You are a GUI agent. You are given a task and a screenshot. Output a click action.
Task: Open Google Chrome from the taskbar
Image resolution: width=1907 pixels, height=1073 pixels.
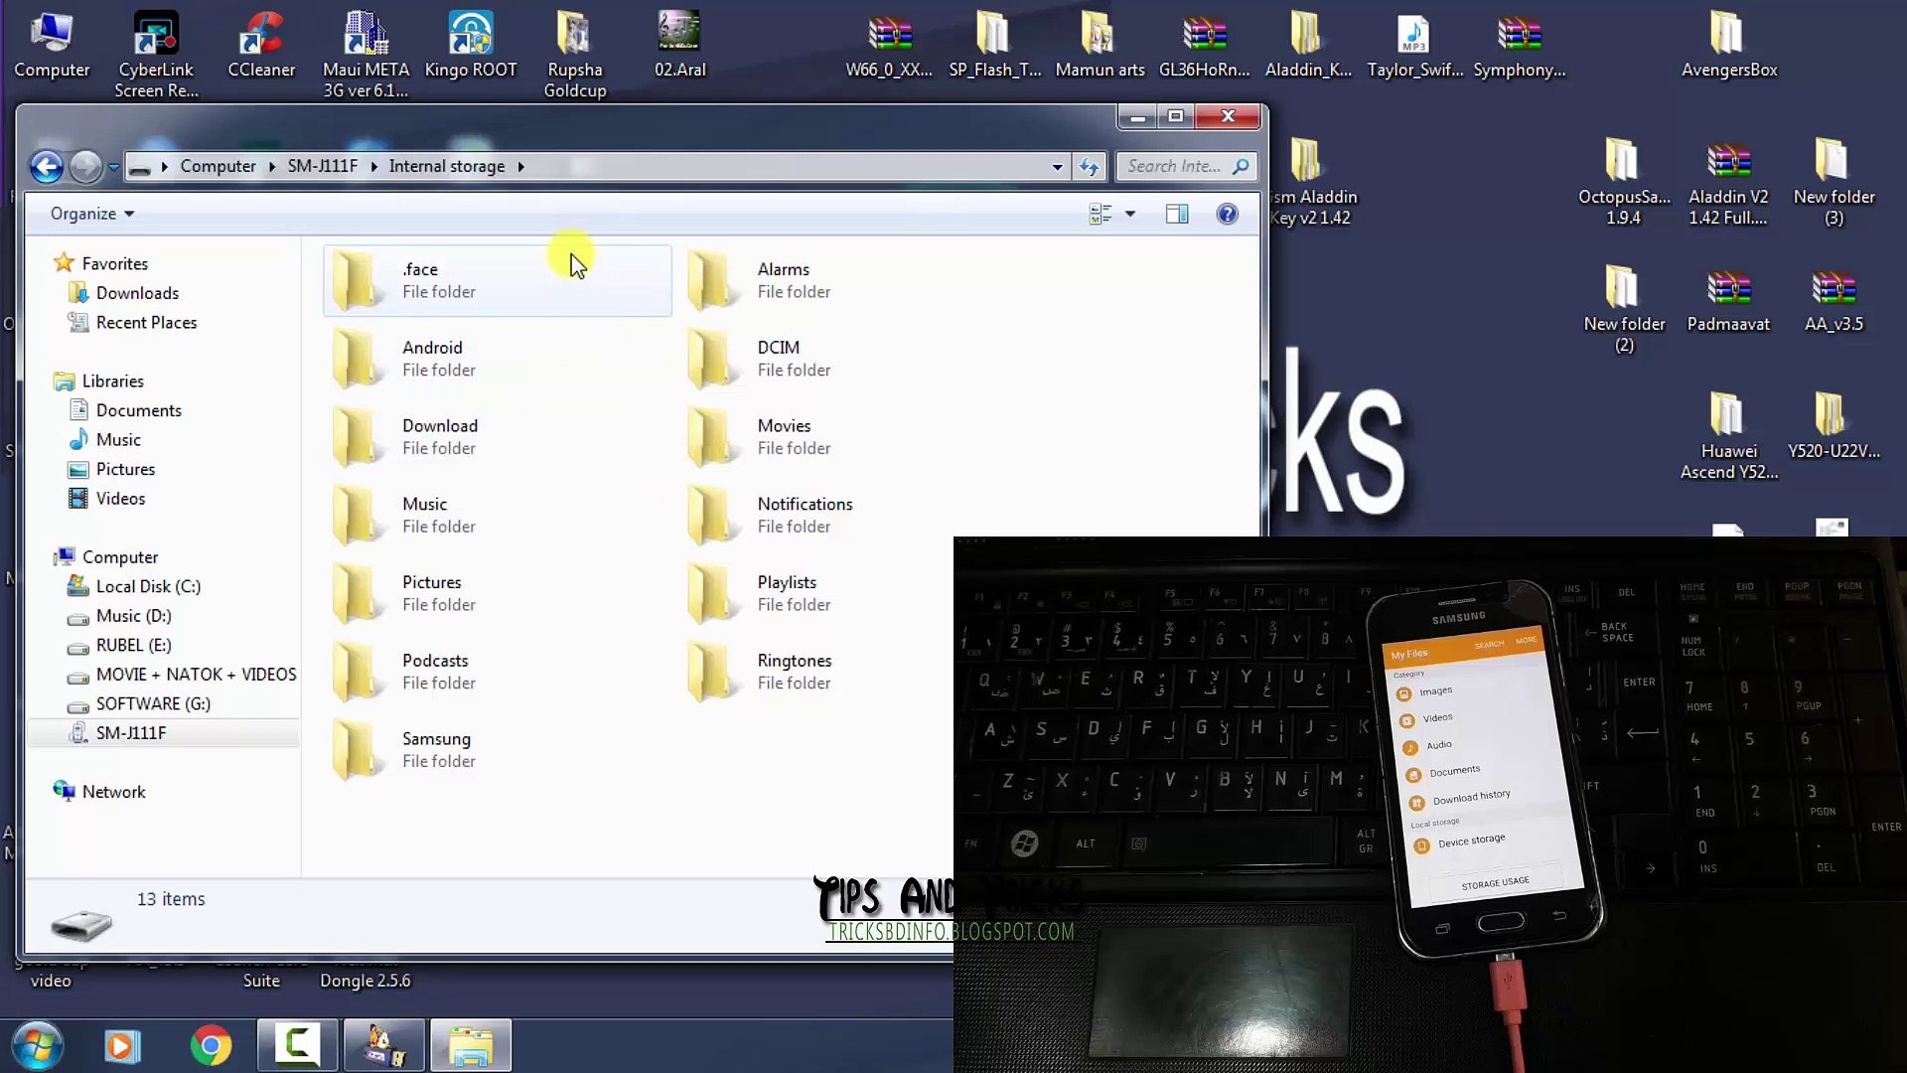[211, 1045]
